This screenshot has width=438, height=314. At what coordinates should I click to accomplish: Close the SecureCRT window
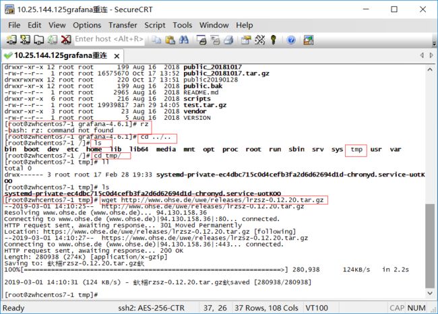pyautogui.click(x=423, y=9)
